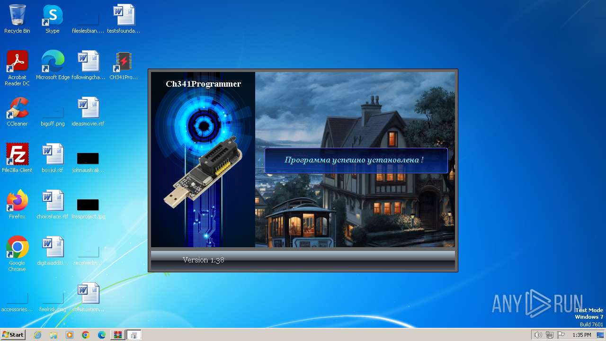
Task: Switch to the installer taskbar item
Action: (x=134, y=335)
